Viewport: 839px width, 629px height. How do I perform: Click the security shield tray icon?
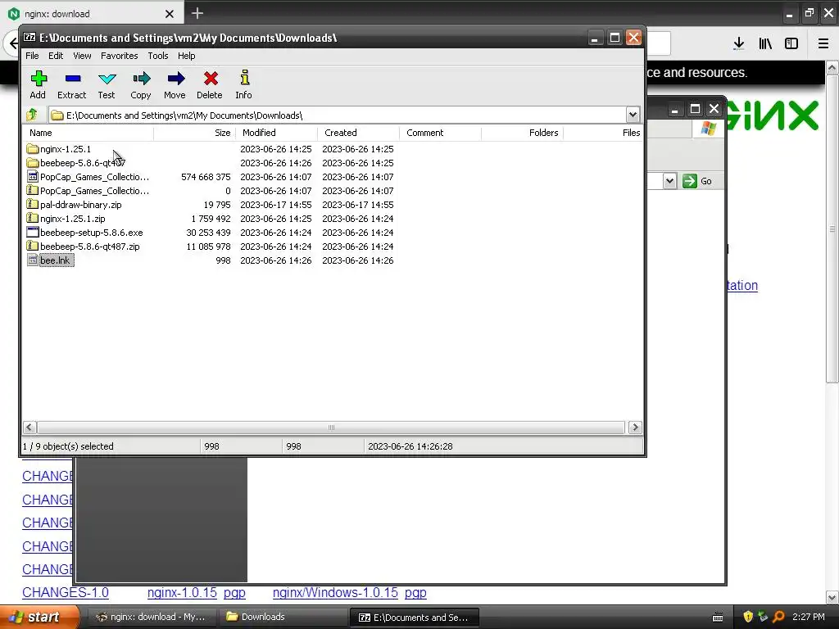[748, 618]
